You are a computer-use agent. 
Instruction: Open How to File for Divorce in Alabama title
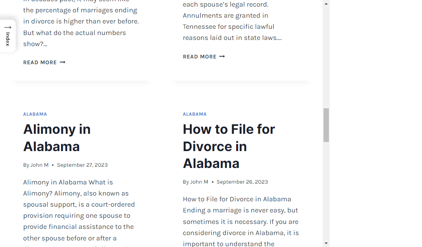tap(229, 146)
